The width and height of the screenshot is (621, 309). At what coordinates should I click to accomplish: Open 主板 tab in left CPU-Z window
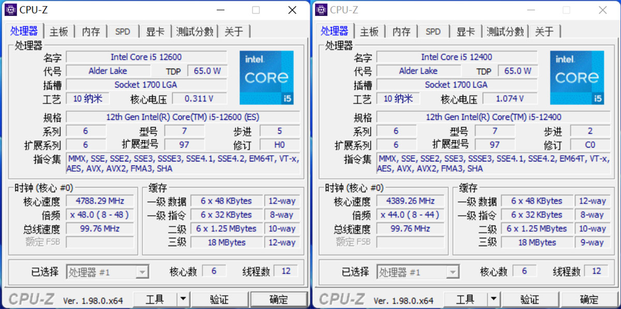(x=59, y=32)
